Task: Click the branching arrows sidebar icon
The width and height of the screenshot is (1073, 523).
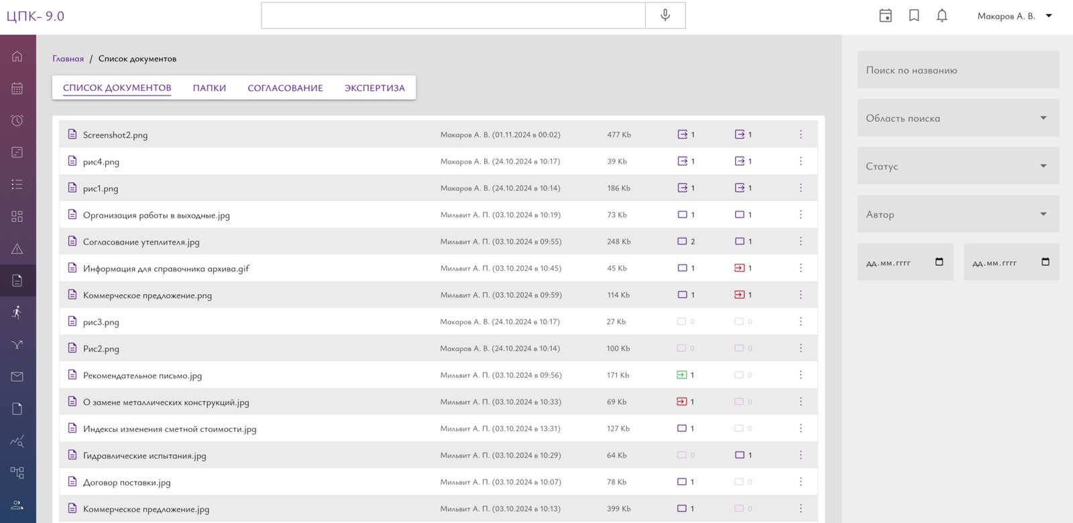Action: pyautogui.click(x=17, y=345)
